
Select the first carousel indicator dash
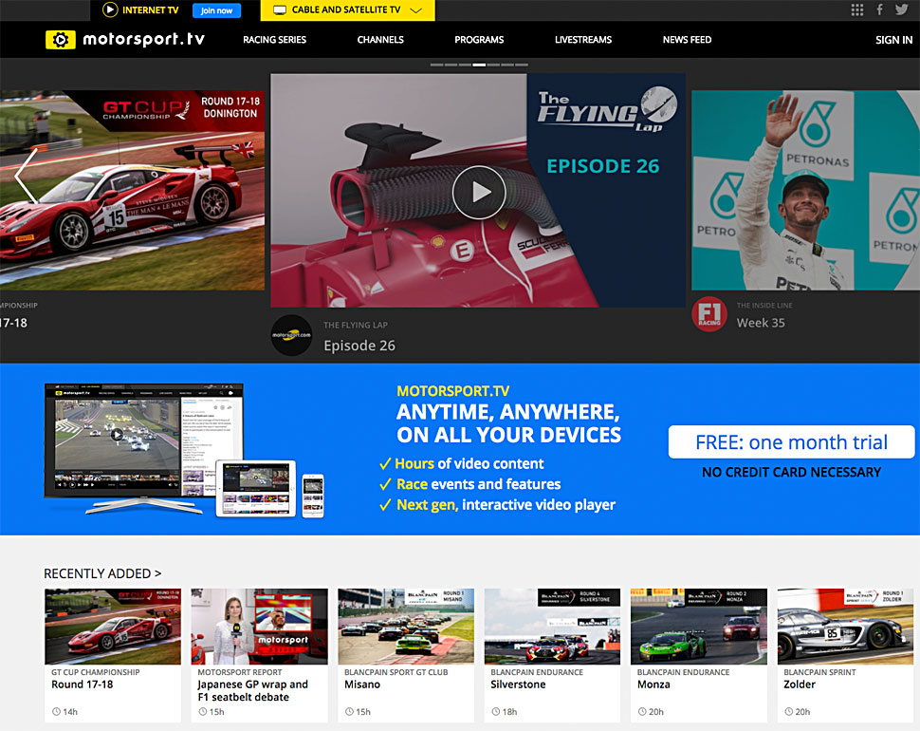point(436,65)
